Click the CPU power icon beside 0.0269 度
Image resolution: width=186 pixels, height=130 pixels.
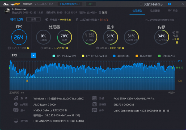[x=41, y=48]
